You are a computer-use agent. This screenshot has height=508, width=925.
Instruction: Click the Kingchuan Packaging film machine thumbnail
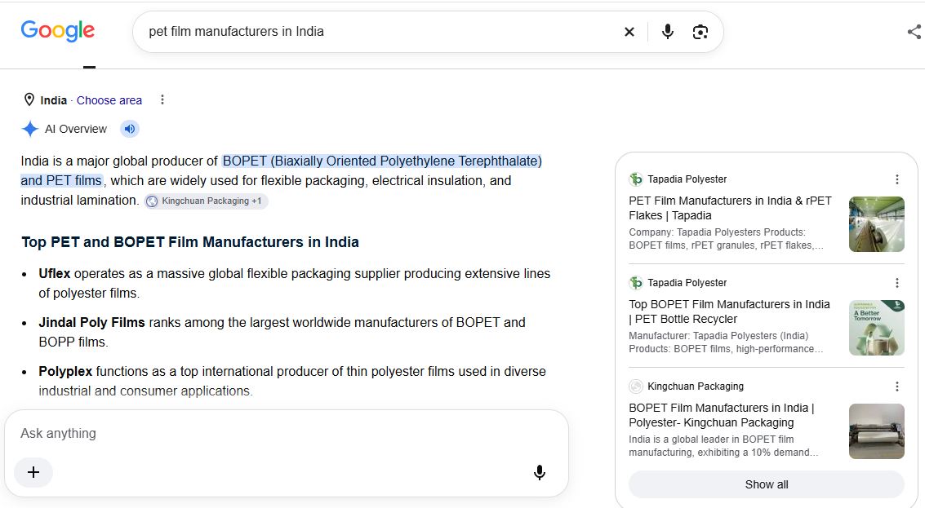(x=877, y=431)
